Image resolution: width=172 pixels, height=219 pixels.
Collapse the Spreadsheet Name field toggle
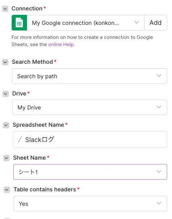[x=6, y=125]
